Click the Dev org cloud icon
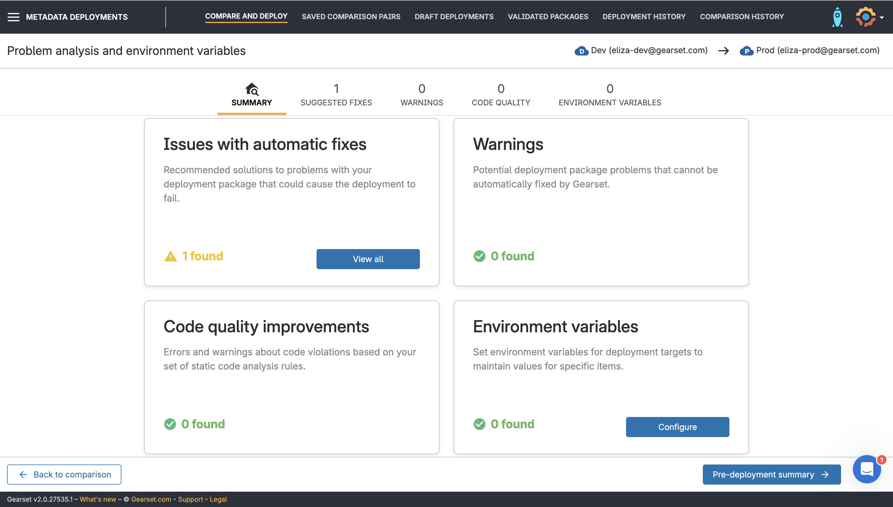 [x=581, y=51]
